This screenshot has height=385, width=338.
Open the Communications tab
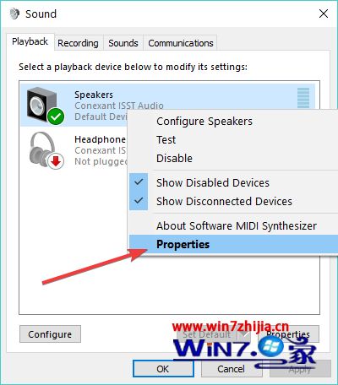coord(181,43)
